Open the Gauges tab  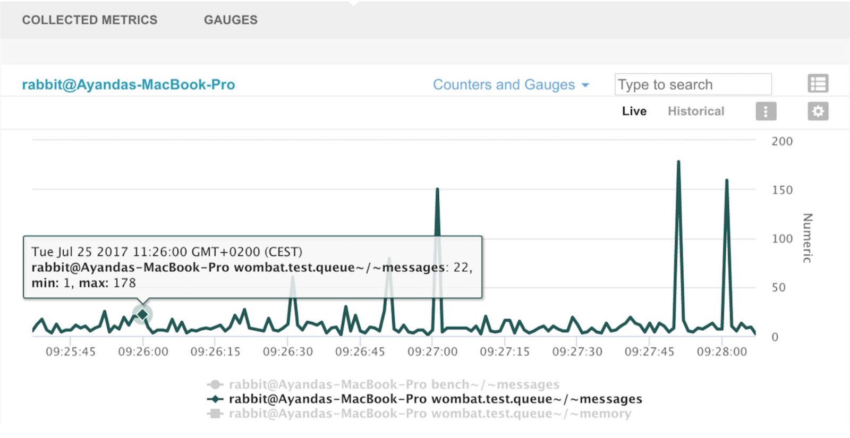[x=231, y=20]
